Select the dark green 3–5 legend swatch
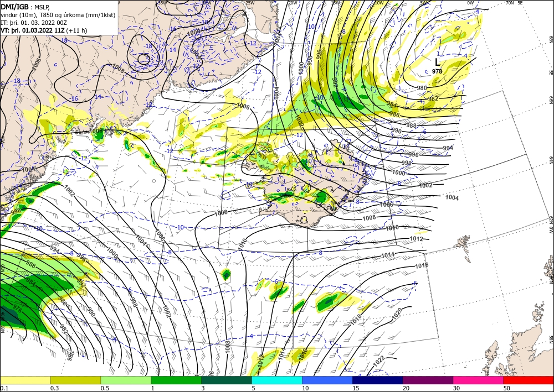This screenshot has height=392, width=554. pyautogui.click(x=227, y=380)
